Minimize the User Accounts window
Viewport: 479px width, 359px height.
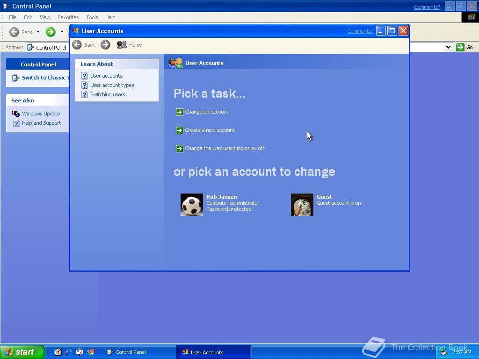click(x=381, y=31)
